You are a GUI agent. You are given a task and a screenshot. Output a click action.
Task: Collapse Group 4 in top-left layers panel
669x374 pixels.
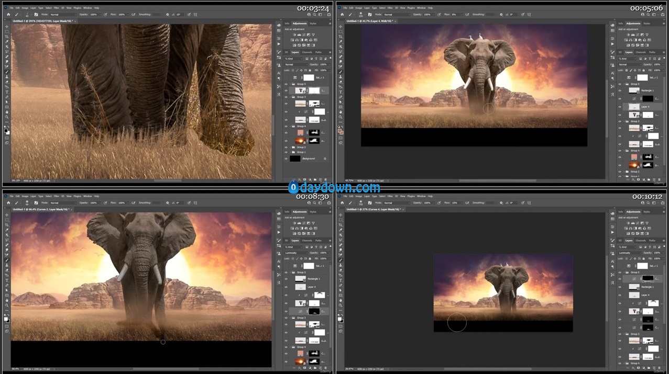point(290,126)
